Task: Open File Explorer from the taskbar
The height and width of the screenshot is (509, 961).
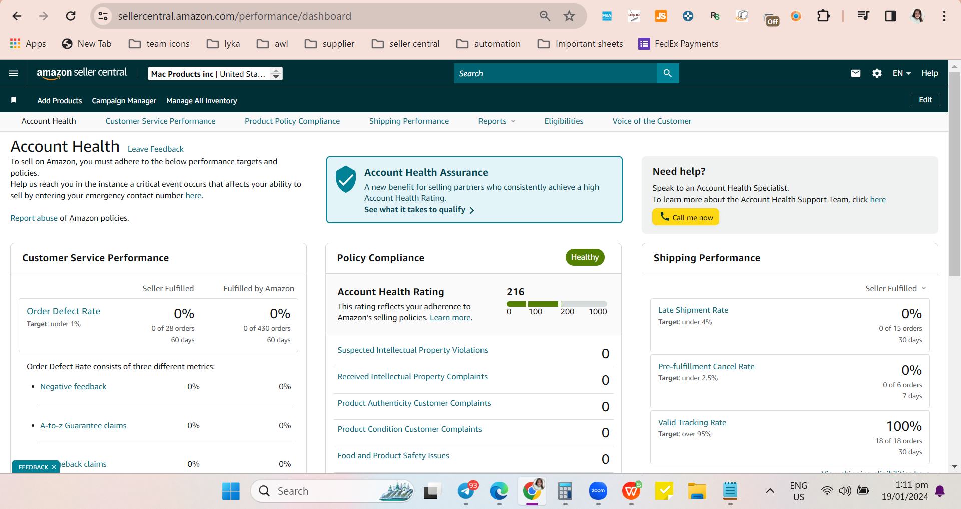Action: pos(697,491)
